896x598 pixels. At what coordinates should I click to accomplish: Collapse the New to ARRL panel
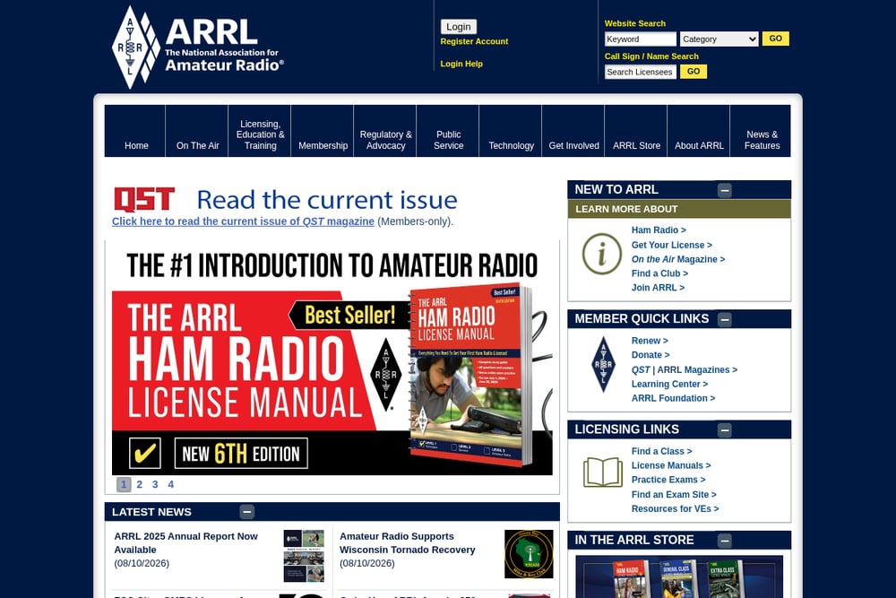(725, 190)
